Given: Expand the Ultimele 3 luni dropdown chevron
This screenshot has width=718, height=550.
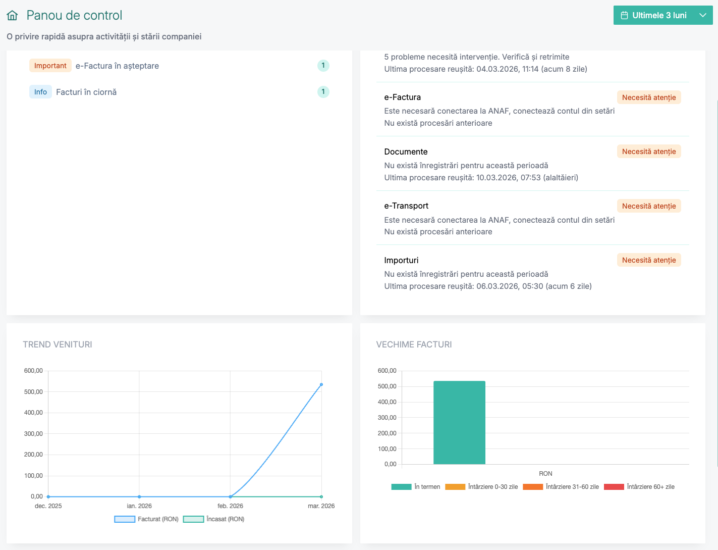Looking at the screenshot, I should (703, 16).
